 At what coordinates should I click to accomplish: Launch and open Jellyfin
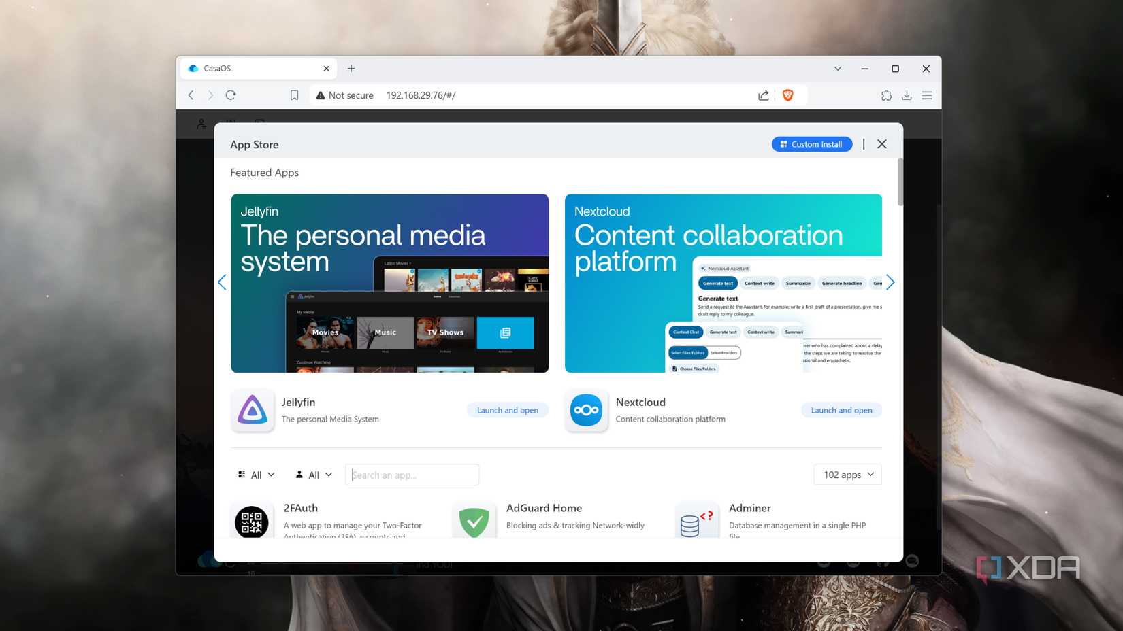(507, 410)
